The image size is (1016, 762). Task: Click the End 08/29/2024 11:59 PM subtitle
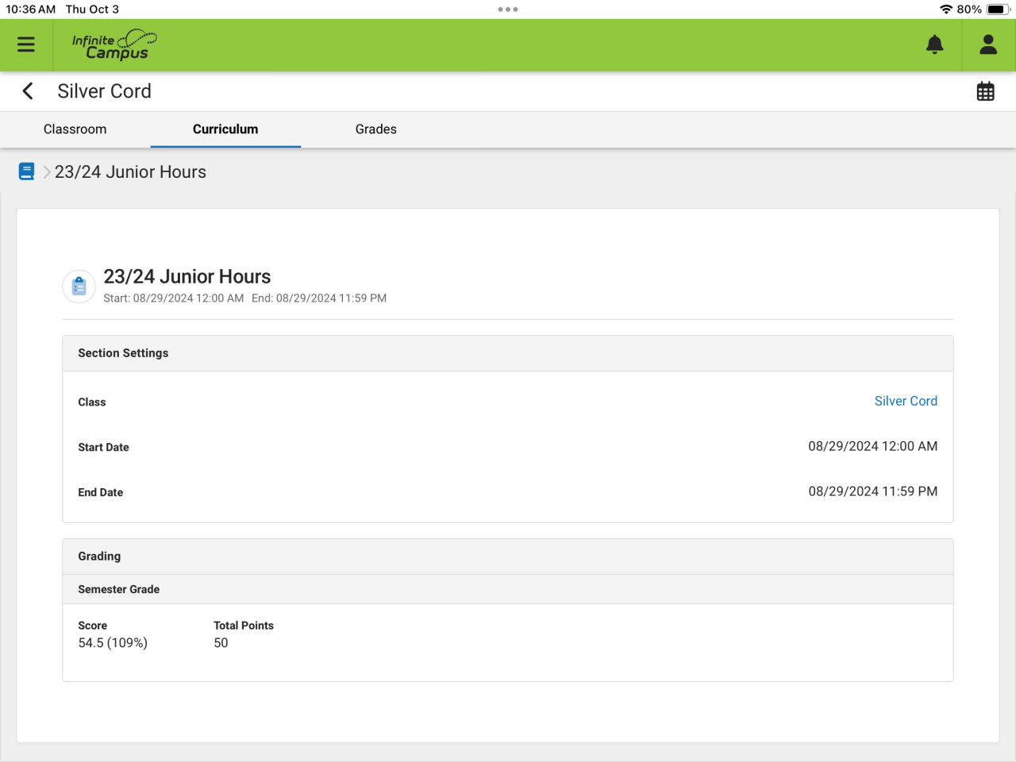(319, 298)
